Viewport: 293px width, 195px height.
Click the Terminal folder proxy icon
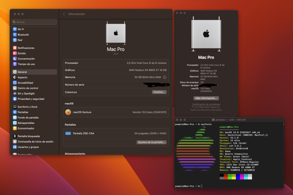(213, 120)
